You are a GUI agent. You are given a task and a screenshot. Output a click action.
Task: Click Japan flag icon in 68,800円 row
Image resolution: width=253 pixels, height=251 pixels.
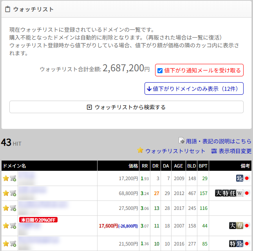[247, 193]
